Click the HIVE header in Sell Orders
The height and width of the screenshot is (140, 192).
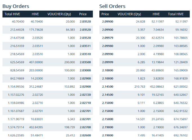coord(156,14)
